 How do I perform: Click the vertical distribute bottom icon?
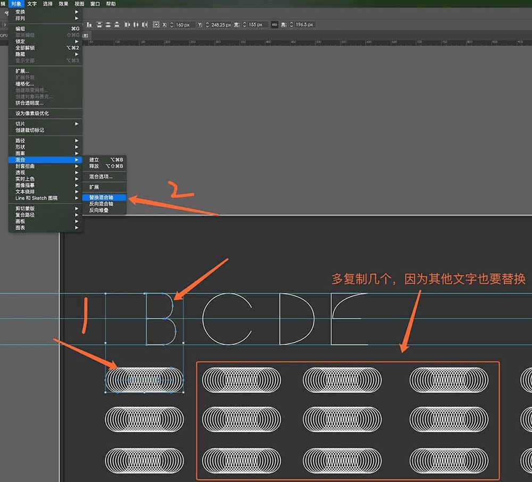coord(116,24)
